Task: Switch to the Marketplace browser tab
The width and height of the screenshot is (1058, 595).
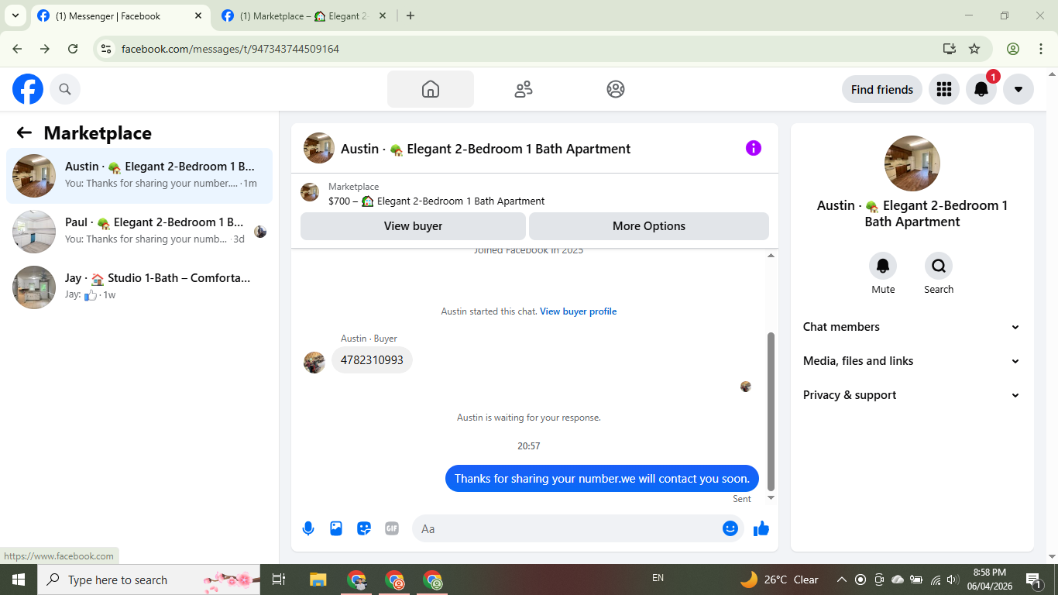Action: (x=304, y=15)
